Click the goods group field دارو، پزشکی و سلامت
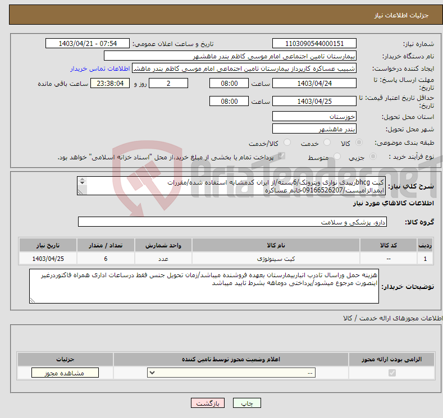The width and height of the screenshot is (443, 418). pos(232,222)
